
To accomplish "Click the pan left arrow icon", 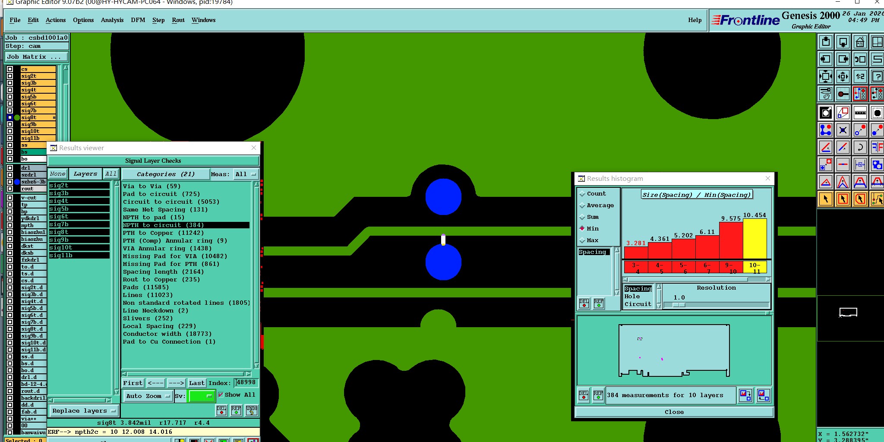I will [825, 59].
